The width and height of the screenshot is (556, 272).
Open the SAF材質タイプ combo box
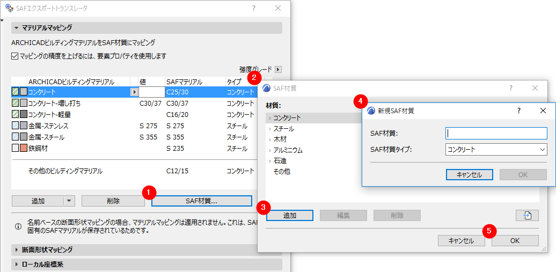click(496, 150)
